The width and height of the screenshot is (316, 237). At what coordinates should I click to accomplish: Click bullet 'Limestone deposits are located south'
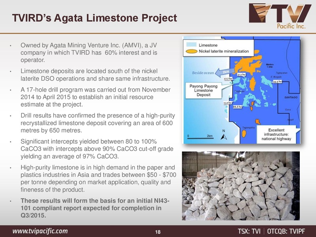[95, 75]
